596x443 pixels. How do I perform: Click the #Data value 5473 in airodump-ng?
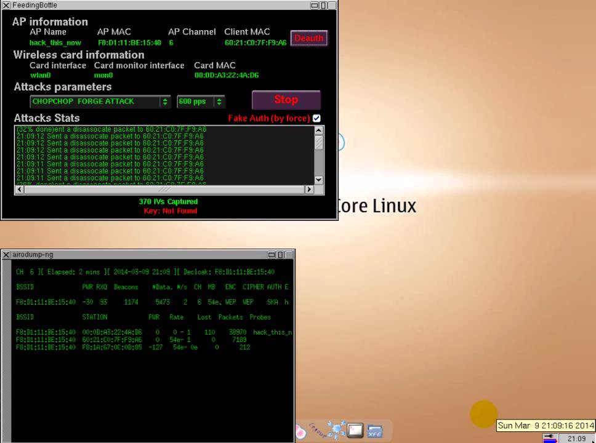click(163, 302)
